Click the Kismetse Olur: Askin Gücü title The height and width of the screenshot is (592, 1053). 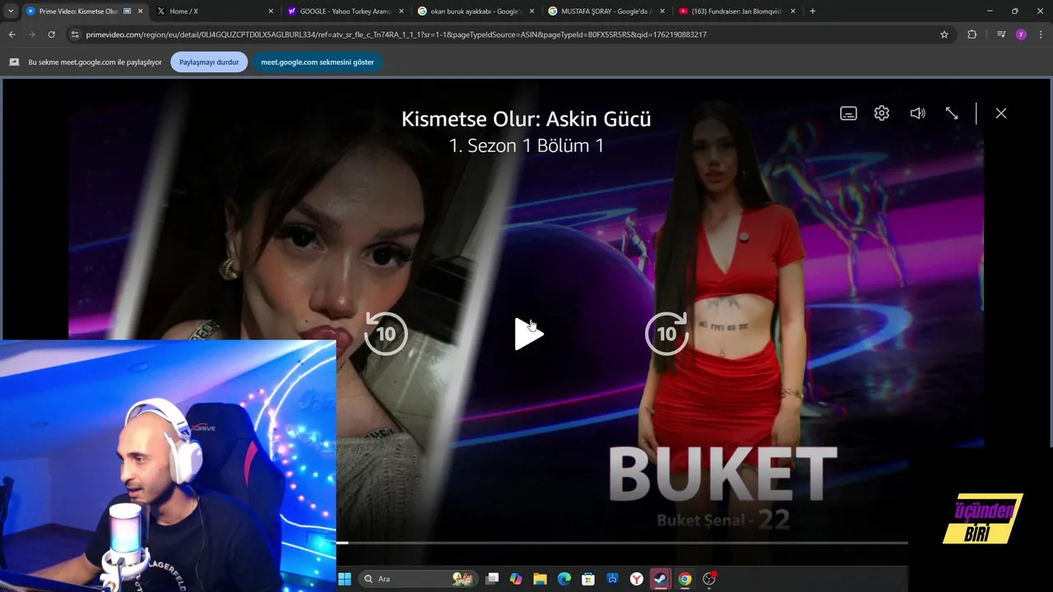coord(526,118)
